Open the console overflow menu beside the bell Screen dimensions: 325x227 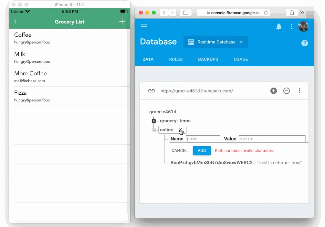pos(292,26)
